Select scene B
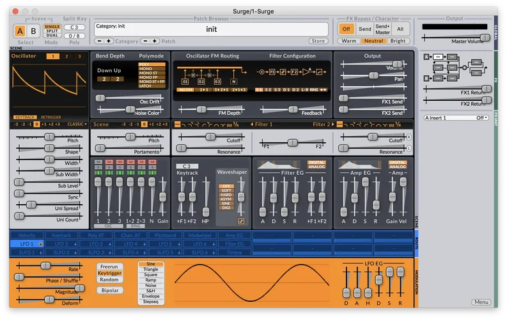The width and height of the screenshot is (507, 319). coord(33,31)
